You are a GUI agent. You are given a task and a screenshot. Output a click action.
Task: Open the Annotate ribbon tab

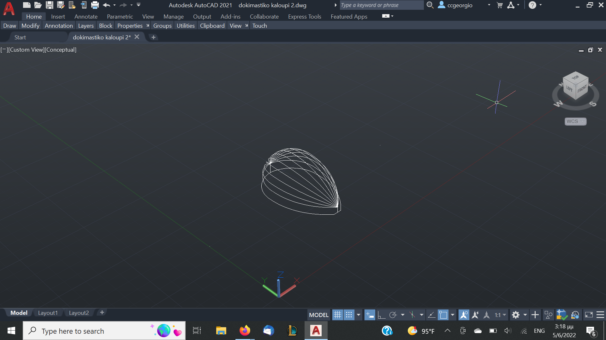pyautogui.click(x=86, y=16)
